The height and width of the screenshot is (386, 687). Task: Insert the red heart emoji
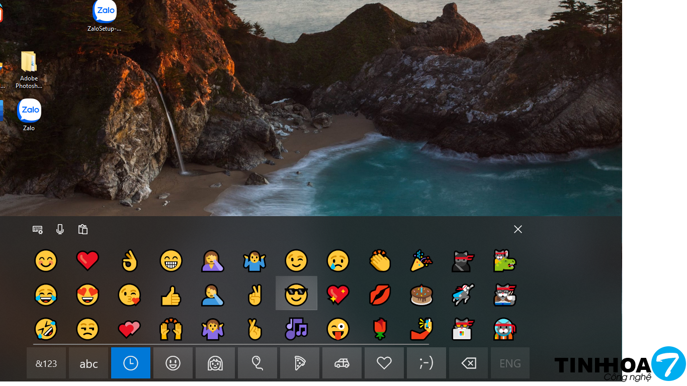88,261
